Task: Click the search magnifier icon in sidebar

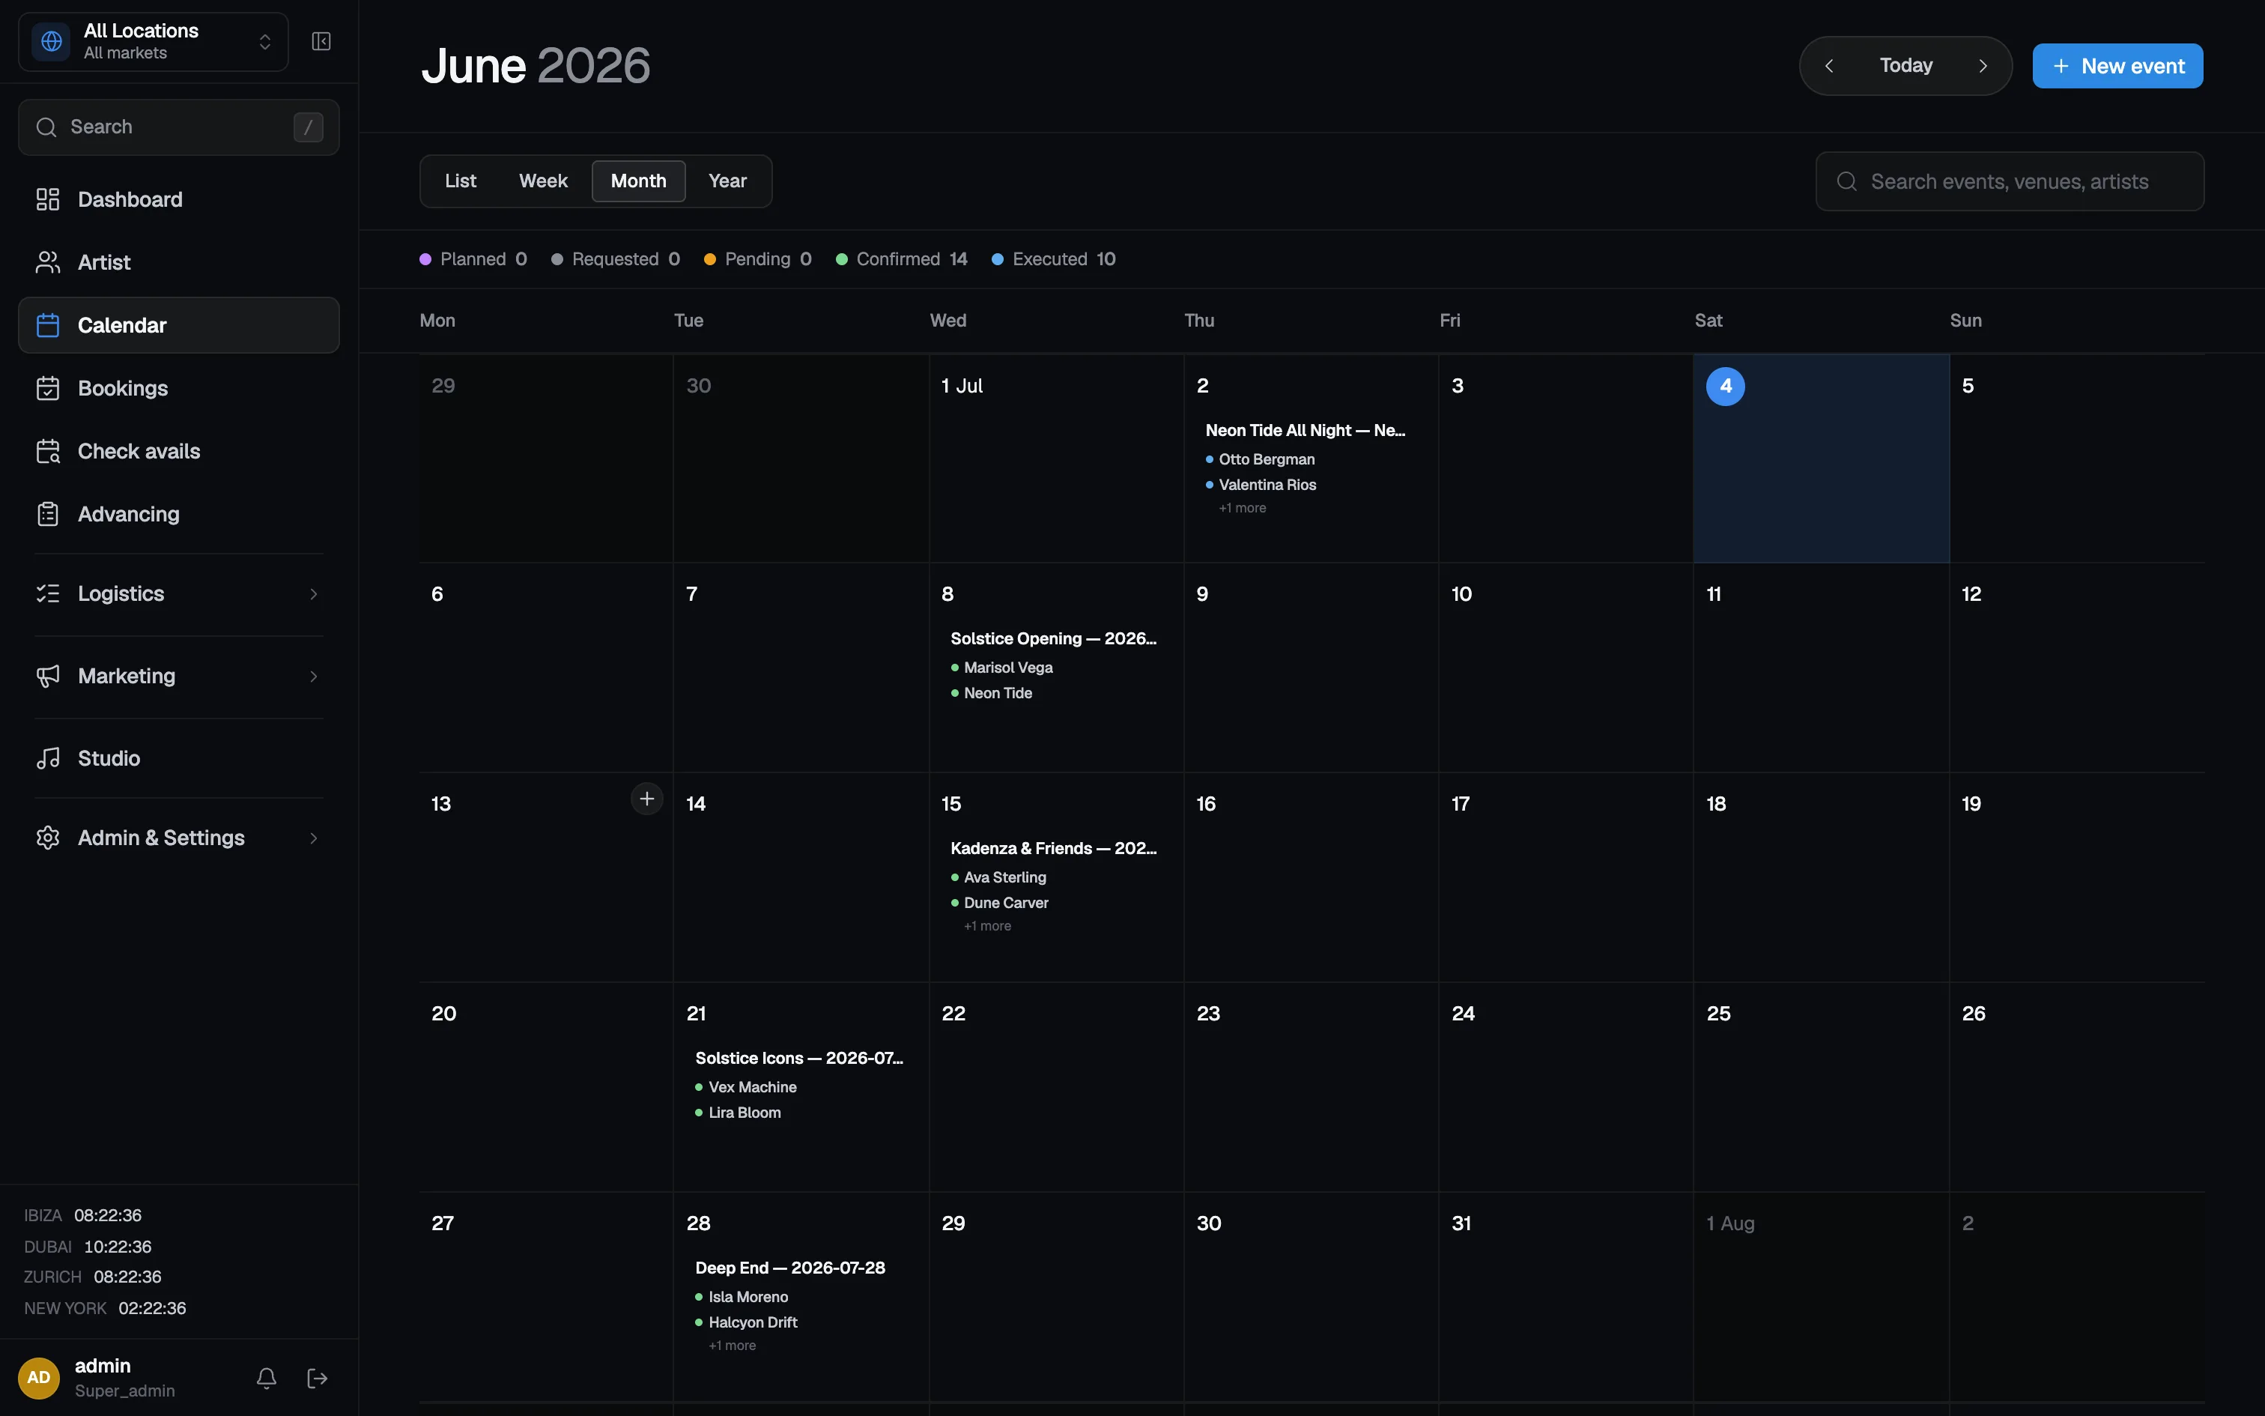Action: 46,127
